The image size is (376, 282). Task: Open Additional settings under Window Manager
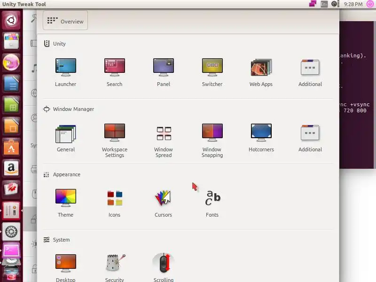[310, 138]
